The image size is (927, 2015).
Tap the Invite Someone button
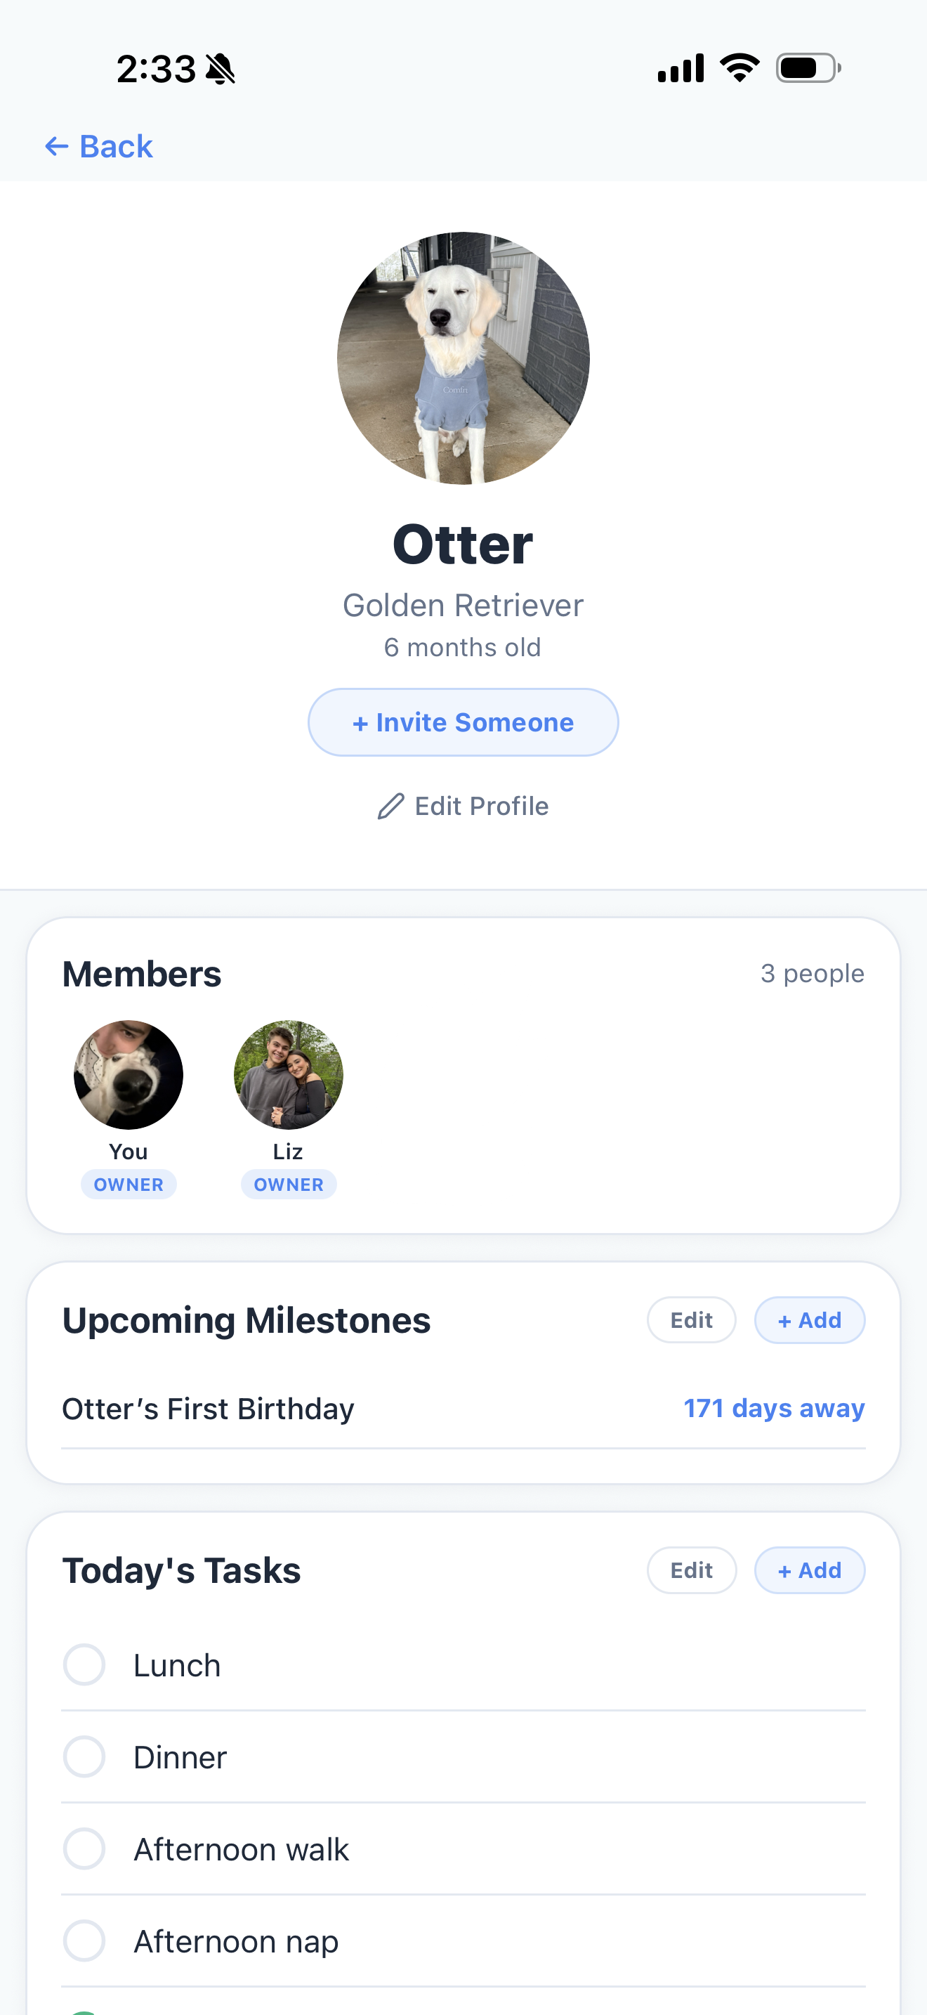coord(463,722)
